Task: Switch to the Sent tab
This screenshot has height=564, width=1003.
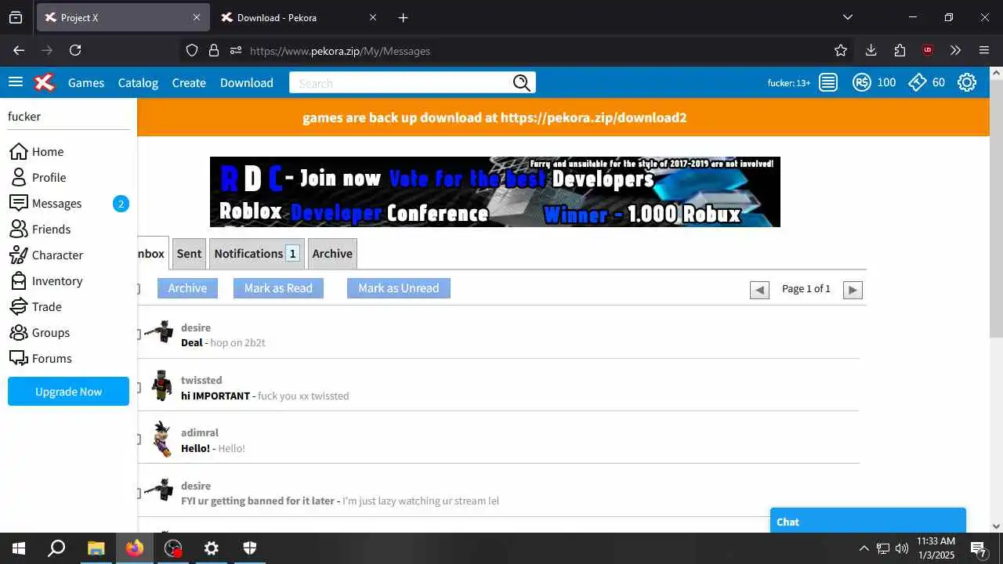Action: point(189,254)
